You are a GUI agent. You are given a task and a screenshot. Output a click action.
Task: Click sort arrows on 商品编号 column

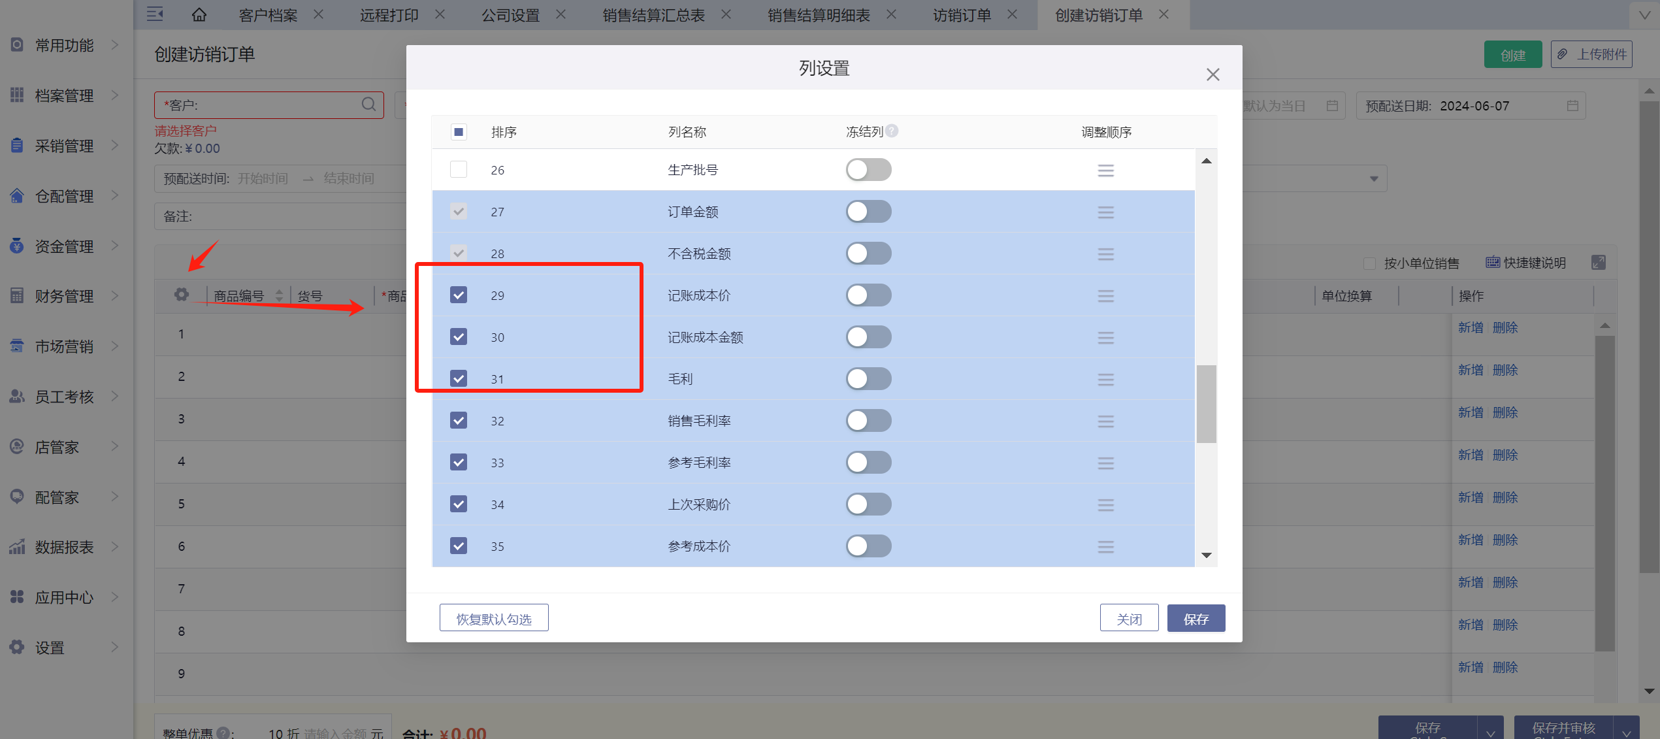point(279,296)
